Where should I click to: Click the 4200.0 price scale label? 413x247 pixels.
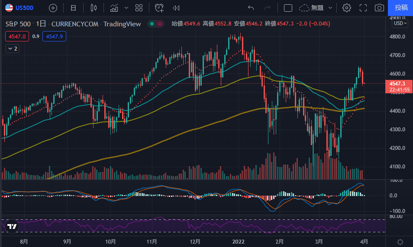[x=397, y=148]
